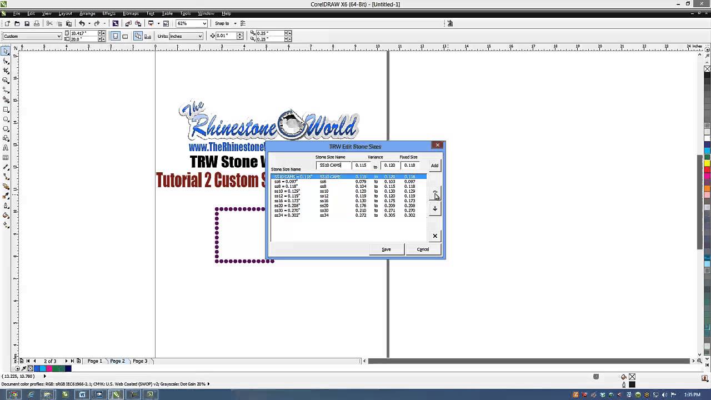Viewport: 711px width, 400px height.
Task: Move selected stone size down
Action: [x=435, y=209]
